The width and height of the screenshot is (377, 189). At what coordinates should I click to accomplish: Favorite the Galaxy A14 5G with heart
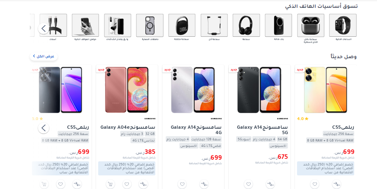point(249,184)
